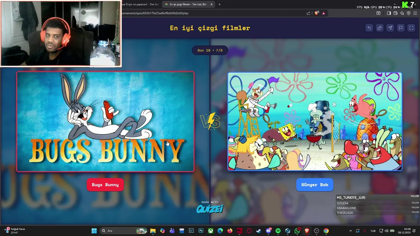420x236 pixels.
Task: Open the Brave Wallet icon
Action: [x=395, y=13]
